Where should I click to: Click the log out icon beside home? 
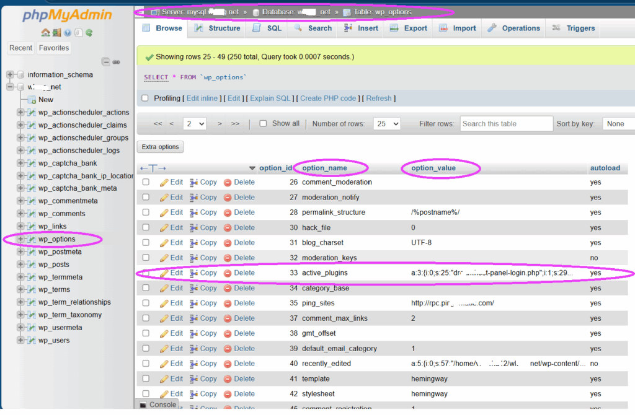(x=56, y=33)
